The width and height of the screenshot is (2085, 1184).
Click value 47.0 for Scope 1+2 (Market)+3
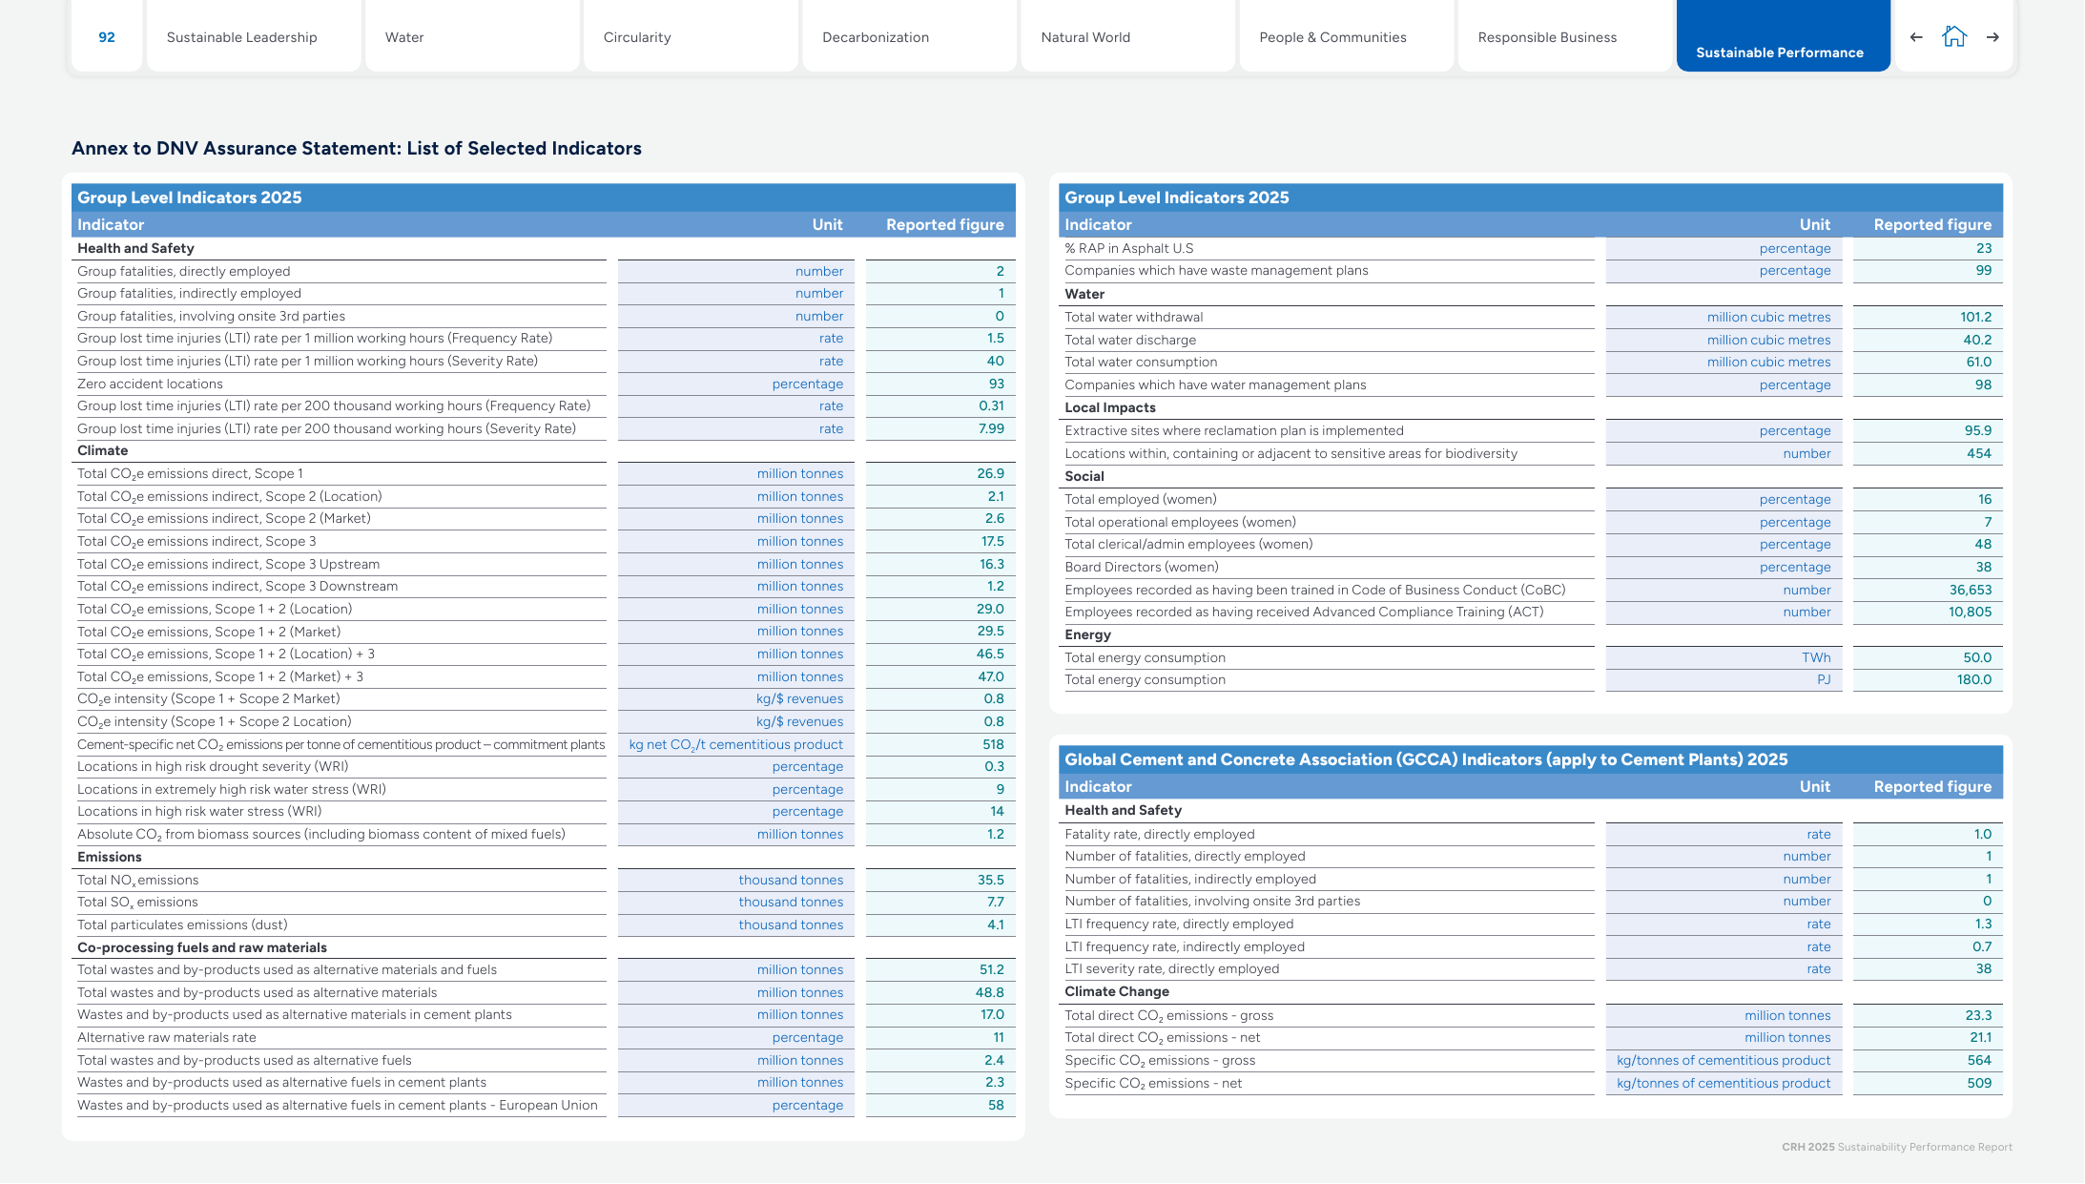point(990,676)
